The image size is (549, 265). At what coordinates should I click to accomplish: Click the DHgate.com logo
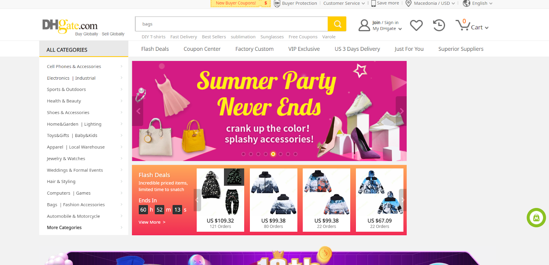tap(70, 26)
